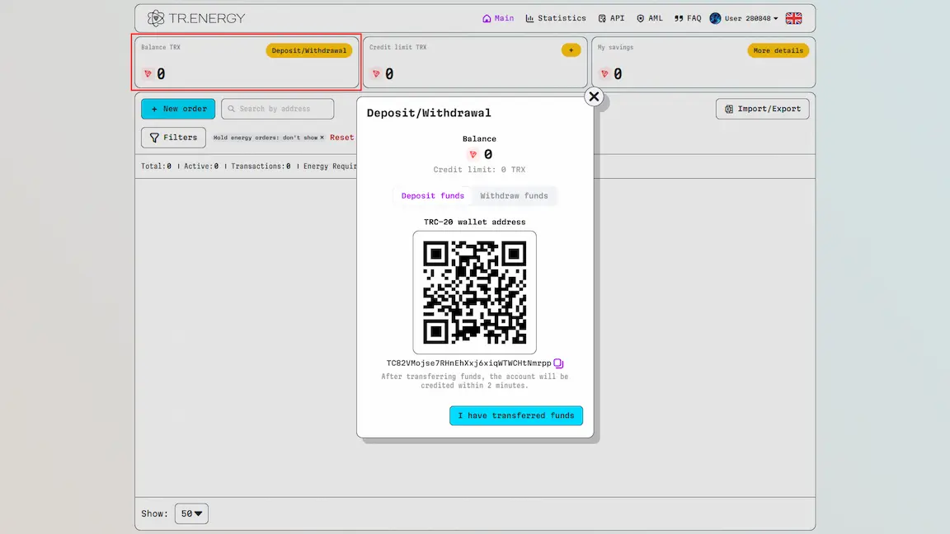The width and height of the screenshot is (950, 534).
Task: Open the Show 50 rows dropdown
Action: click(x=191, y=513)
